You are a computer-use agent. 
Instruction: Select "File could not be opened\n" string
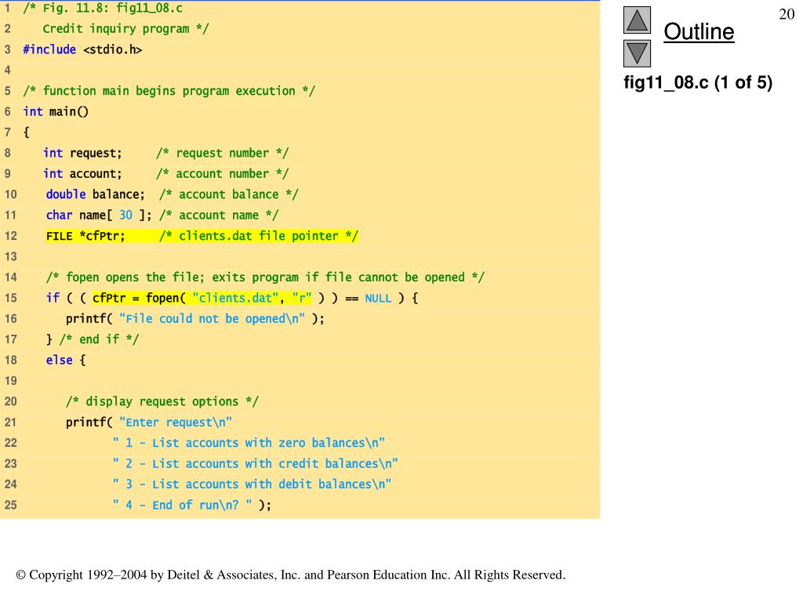[212, 319]
